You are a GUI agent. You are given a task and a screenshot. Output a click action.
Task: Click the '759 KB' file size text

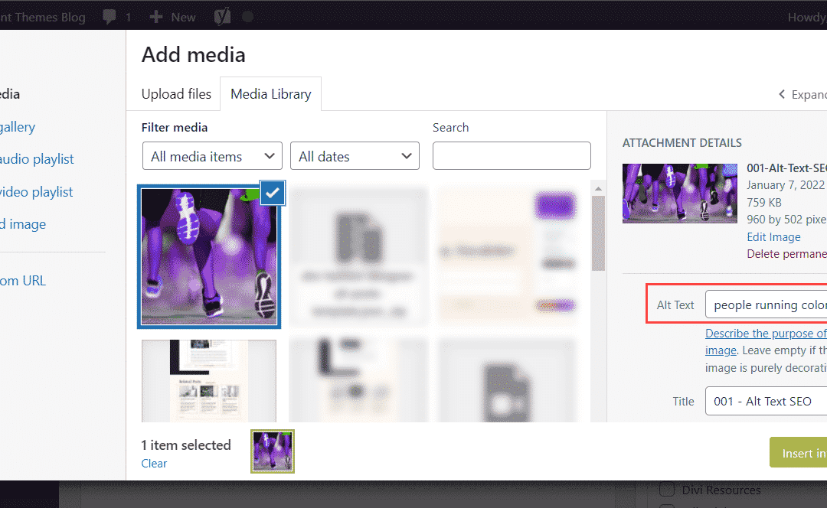coord(764,202)
